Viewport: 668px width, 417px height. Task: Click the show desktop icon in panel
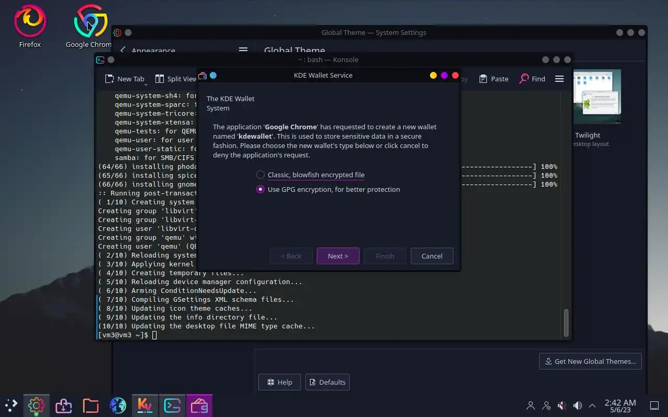pyautogui.click(x=654, y=406)
